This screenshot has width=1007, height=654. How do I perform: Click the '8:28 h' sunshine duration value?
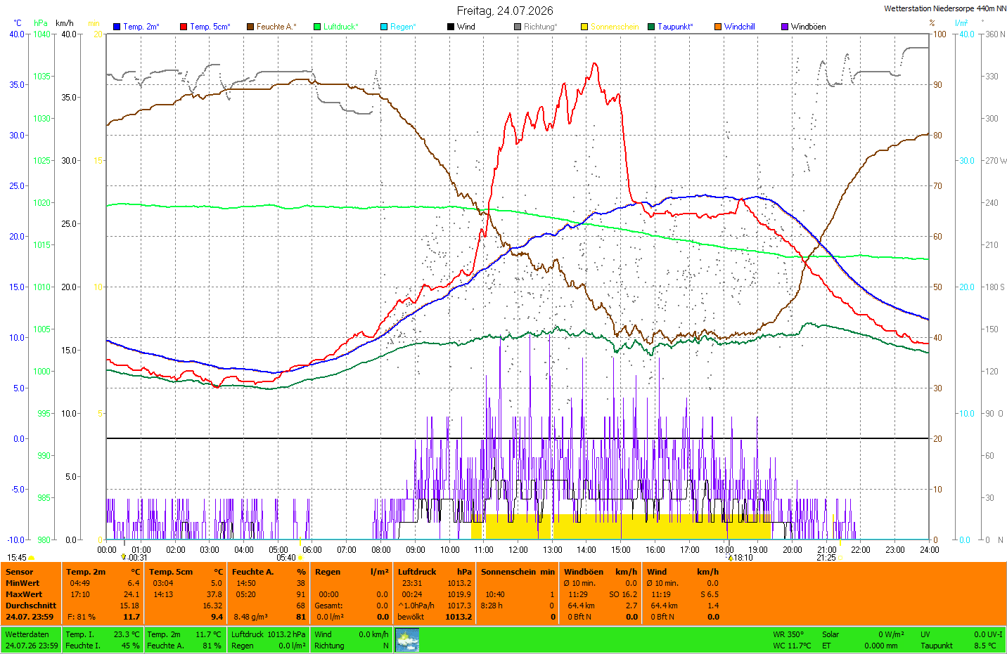click(x=492, y=606)
